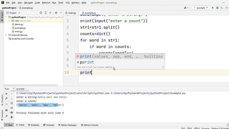Select demo.py in the project tree
The height and width of the screenshot is (129, 229).
click(19, 24)
